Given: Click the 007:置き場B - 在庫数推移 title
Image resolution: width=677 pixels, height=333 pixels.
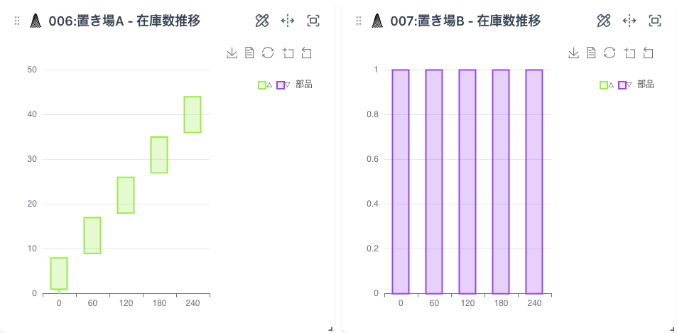Looking at the screenshot, I should coord(475,21).
